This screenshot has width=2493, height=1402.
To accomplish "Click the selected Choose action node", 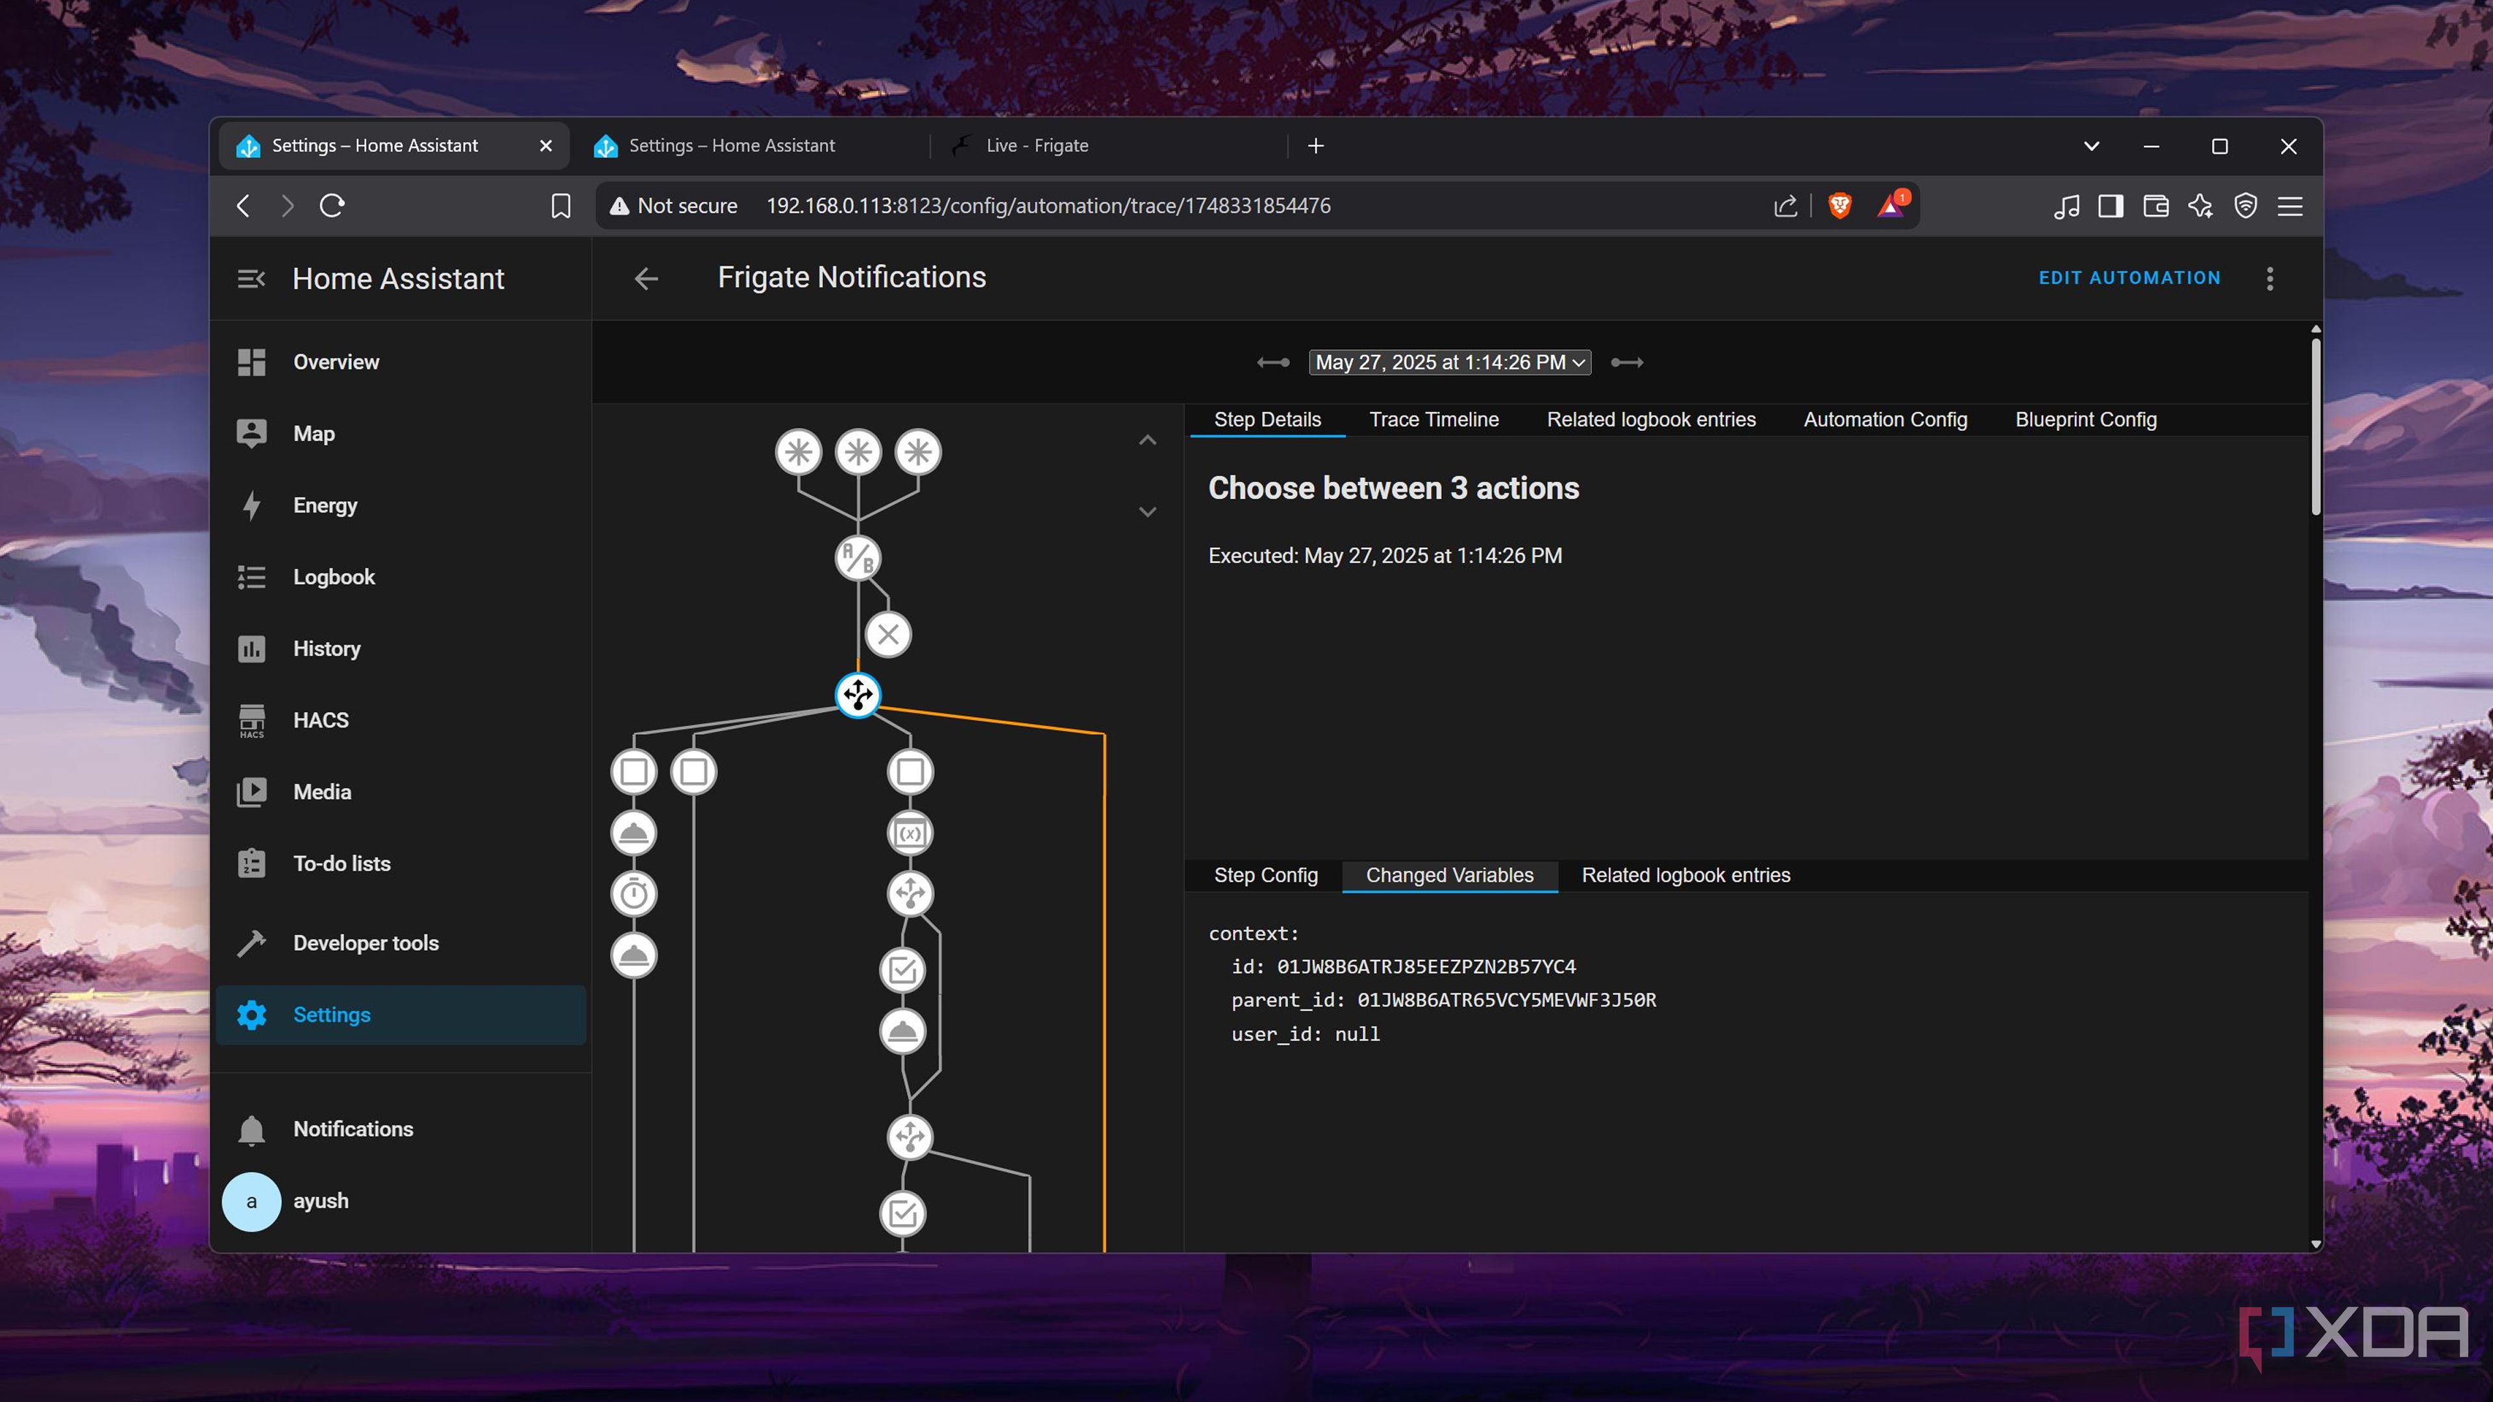I will (858, 695).
